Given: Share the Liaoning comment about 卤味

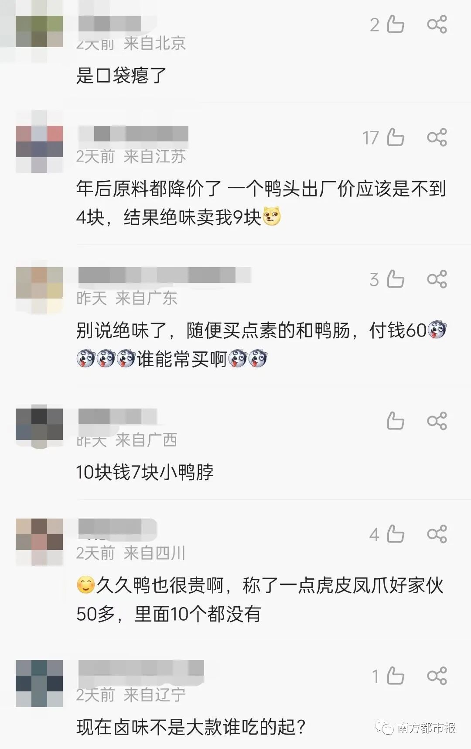Looking at the screenshot, I should 437,676.
